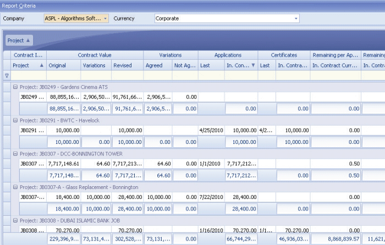The image size is (385, 245).
Task: Select the JB0249 project cell
Action: (x=32, y=97)
